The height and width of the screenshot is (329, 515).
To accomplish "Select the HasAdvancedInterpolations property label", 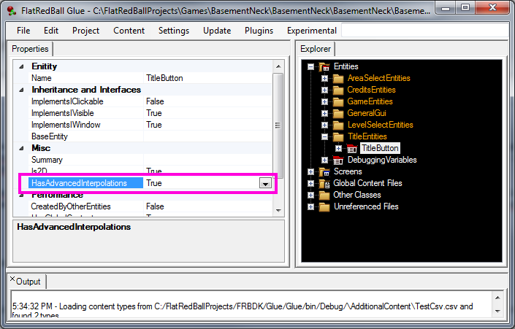I will pyautogui.click(x=85, y=183).
